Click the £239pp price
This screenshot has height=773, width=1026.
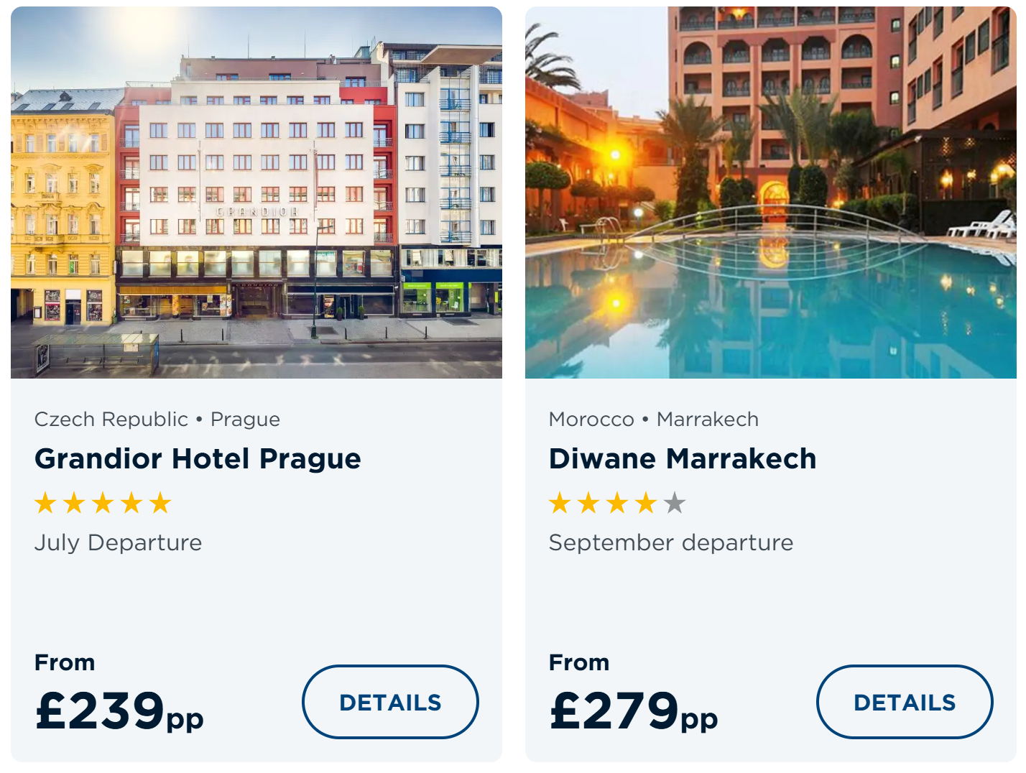119,710
